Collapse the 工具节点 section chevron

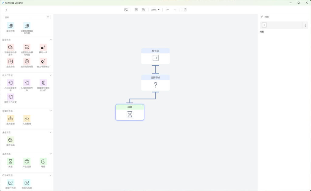(51, 154)
